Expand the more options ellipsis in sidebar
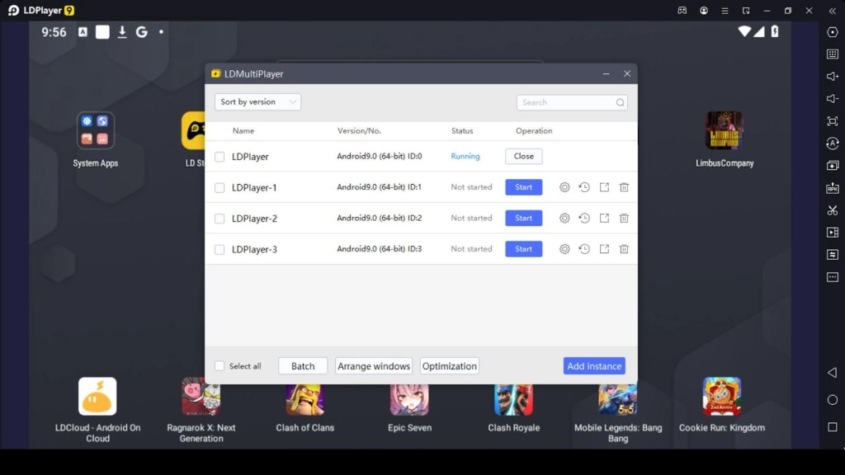The image size is (845, 475). point(833,277)
